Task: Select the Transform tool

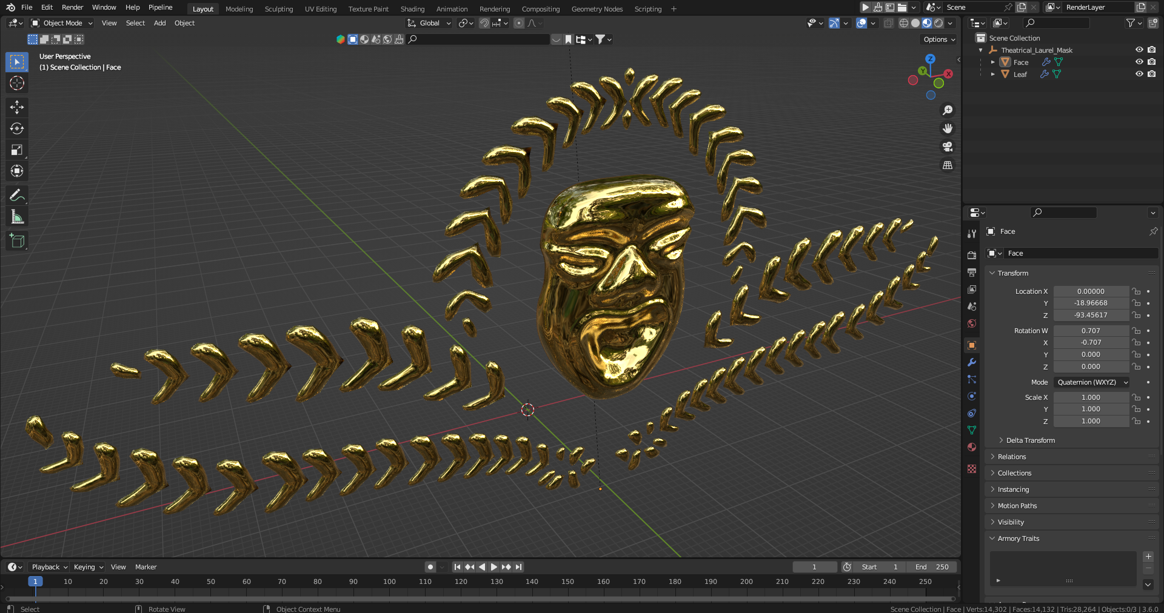Action: 17,171
